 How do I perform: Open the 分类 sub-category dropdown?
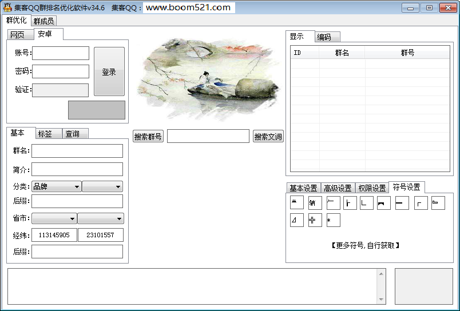click(x=102, y=186)
